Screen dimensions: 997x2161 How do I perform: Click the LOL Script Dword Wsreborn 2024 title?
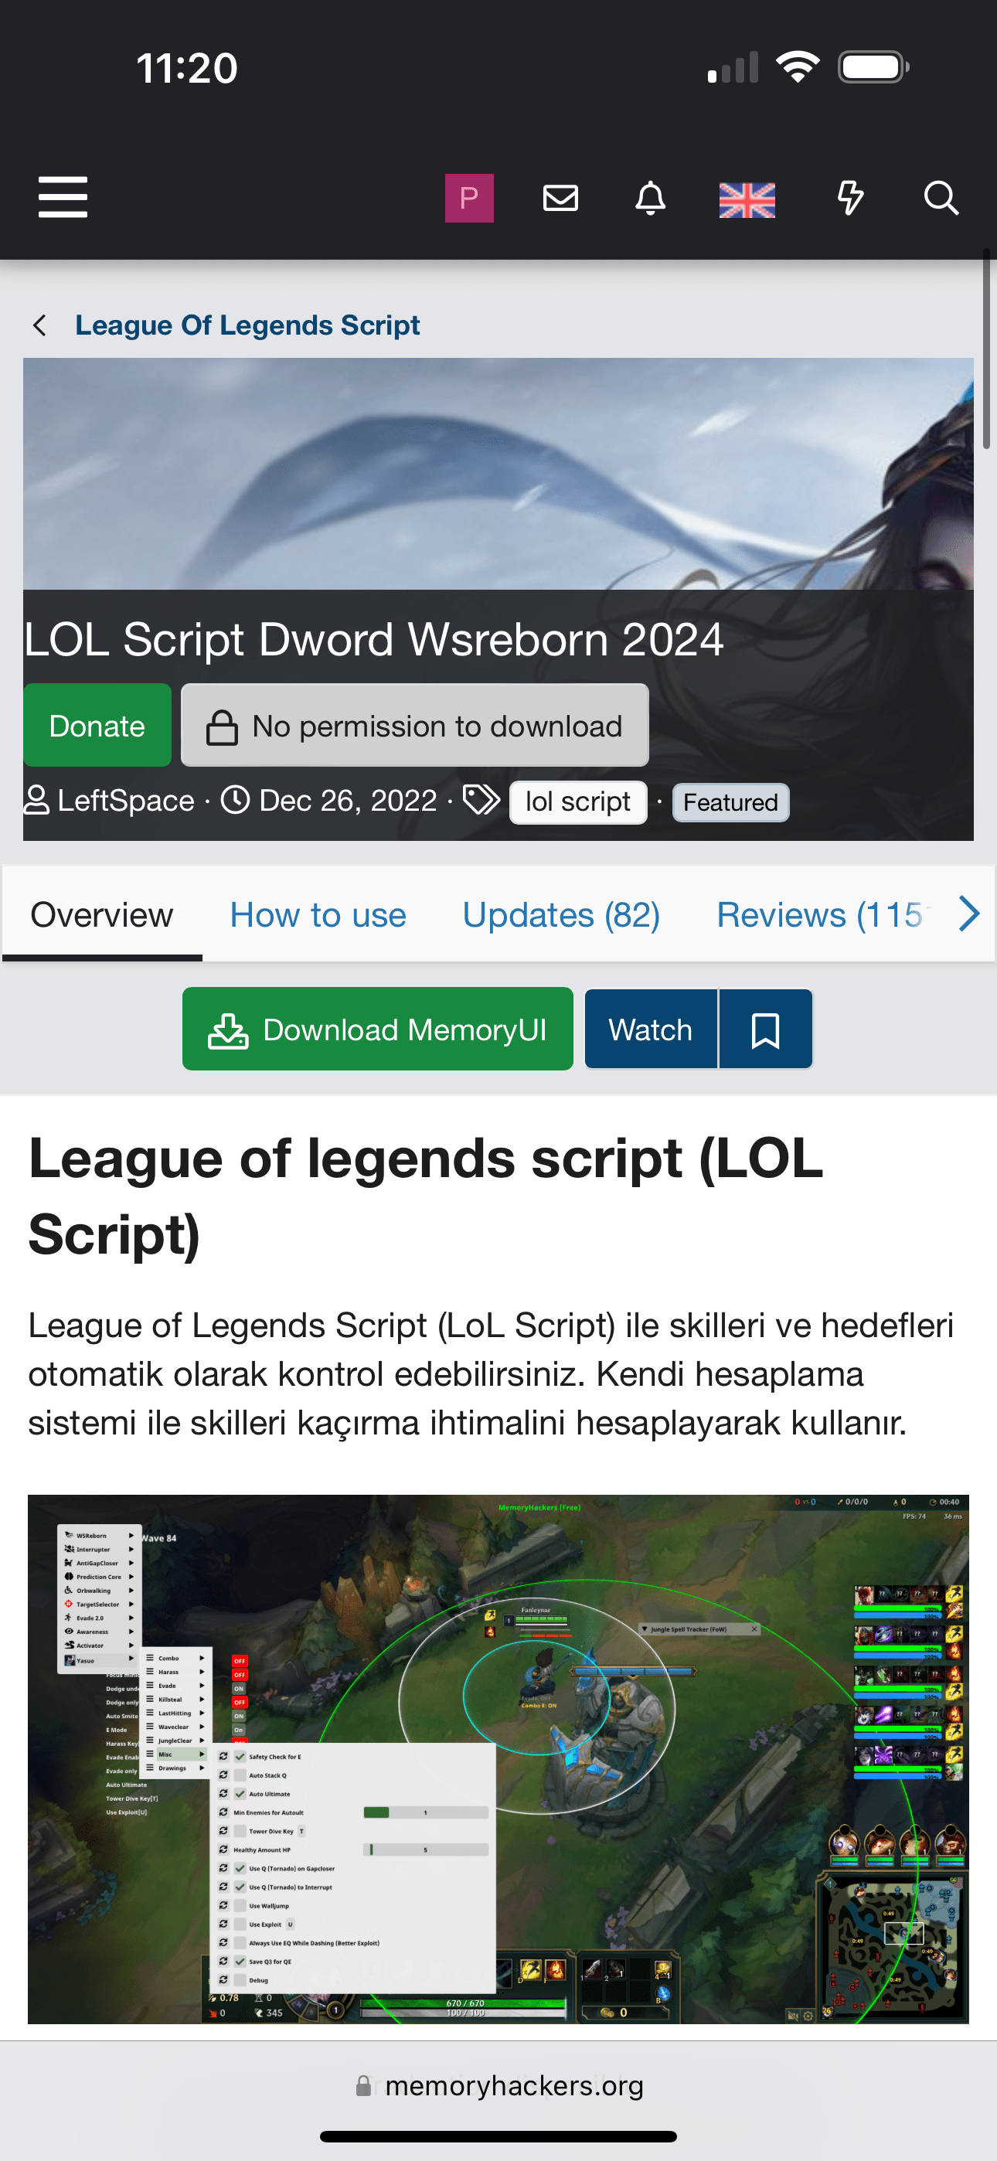point(373,640)
